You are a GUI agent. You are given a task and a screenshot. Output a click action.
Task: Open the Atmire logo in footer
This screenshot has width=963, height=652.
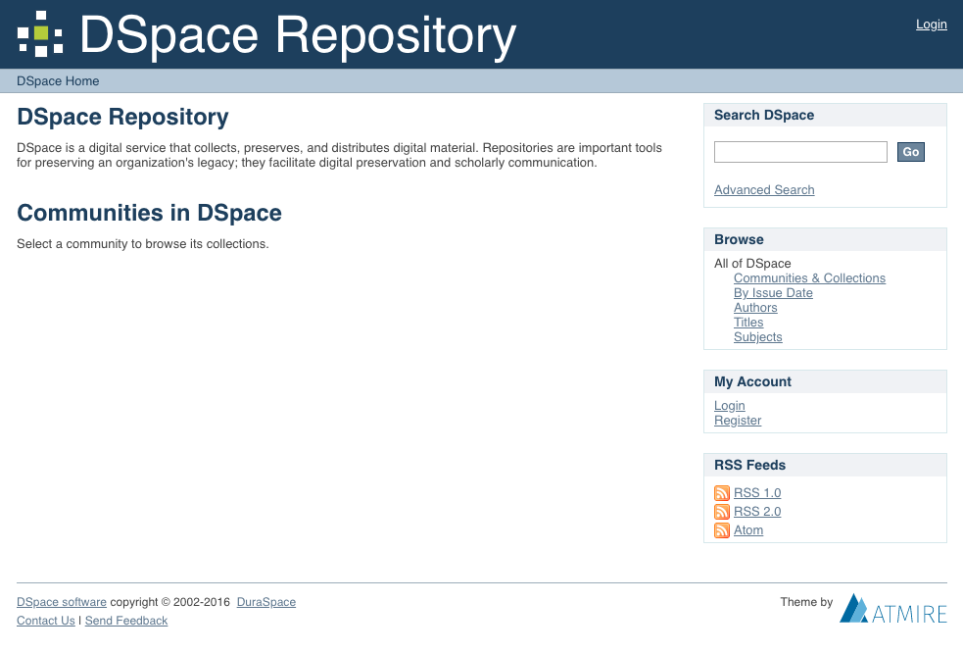(x=893, y=608)
